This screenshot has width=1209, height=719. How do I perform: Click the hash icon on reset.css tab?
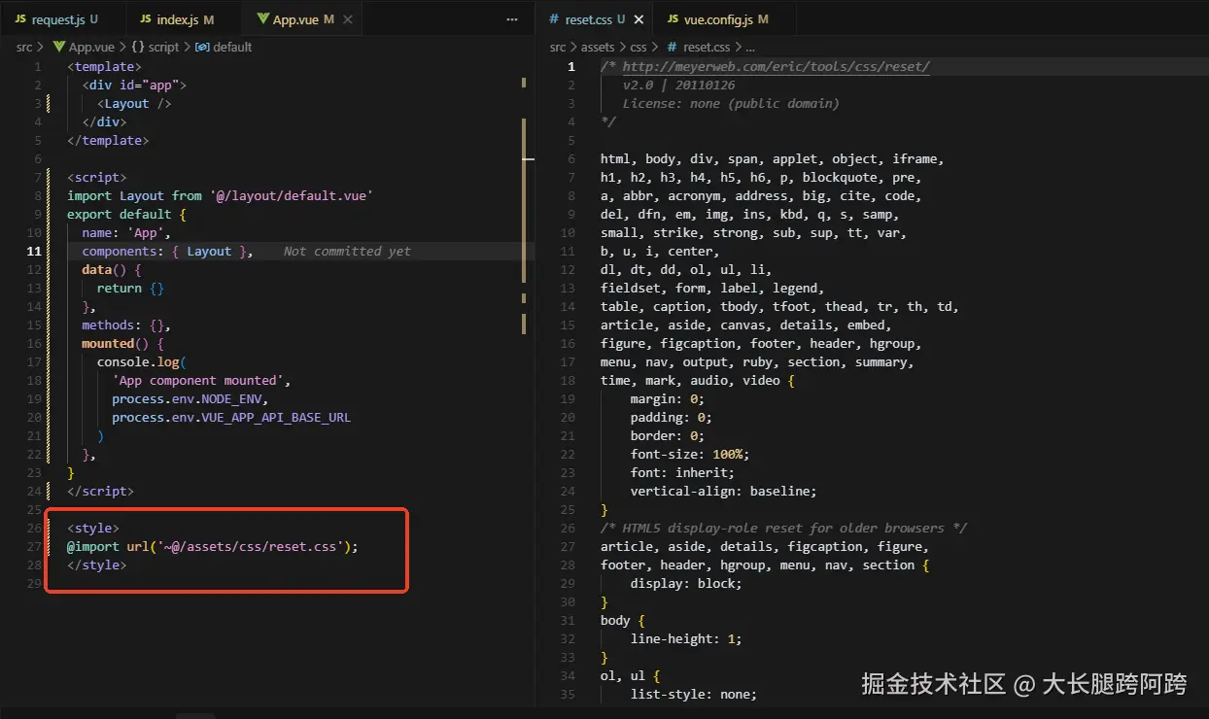554,19
